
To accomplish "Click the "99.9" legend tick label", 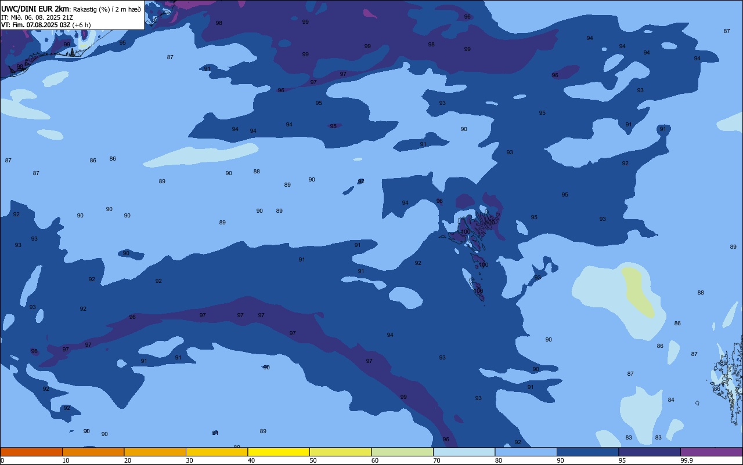I will 687,460.
